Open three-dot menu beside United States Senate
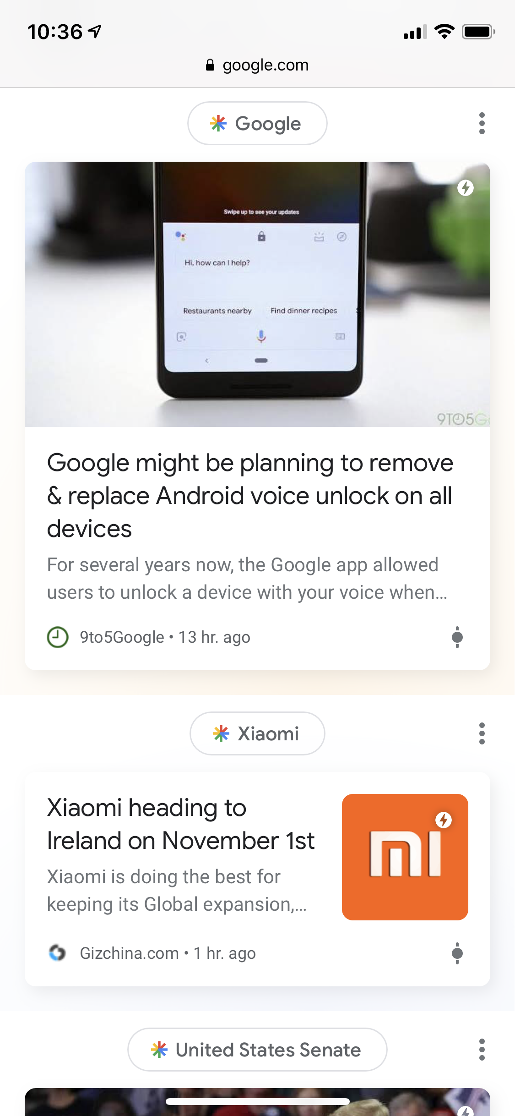 482,1050
